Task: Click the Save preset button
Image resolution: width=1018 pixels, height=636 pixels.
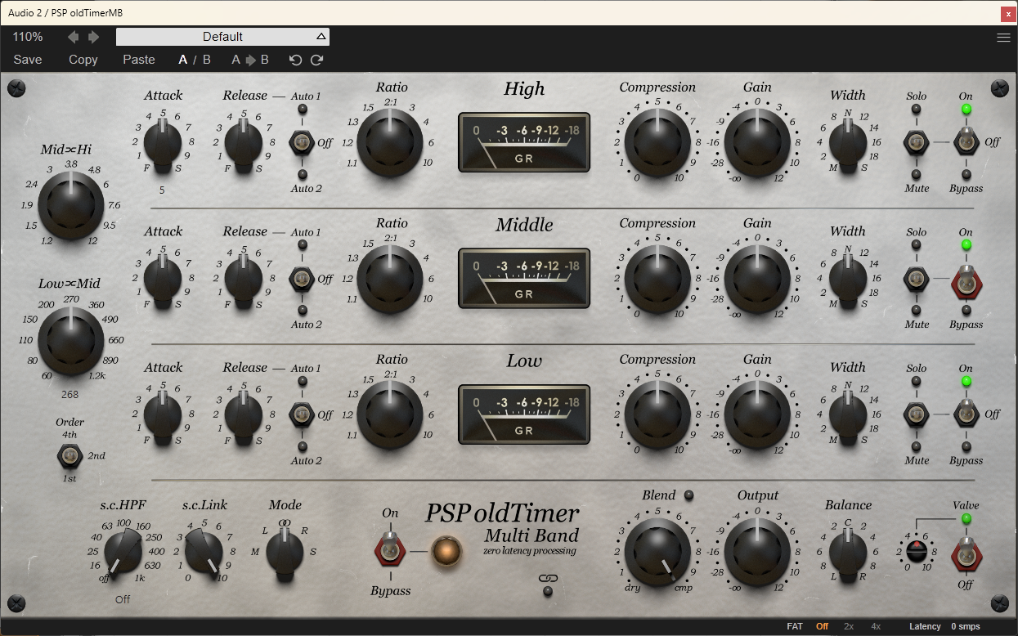Action: pos(28,60)
